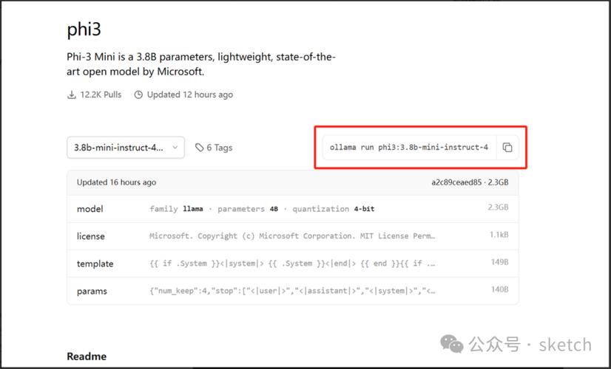Click the clock icon beside Updated
The height and width of the screenshot is (369, 611).
[138, 95]
